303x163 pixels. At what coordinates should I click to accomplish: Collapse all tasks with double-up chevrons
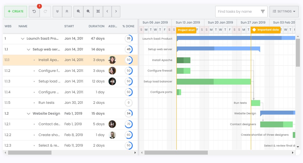tap(67, 11)
